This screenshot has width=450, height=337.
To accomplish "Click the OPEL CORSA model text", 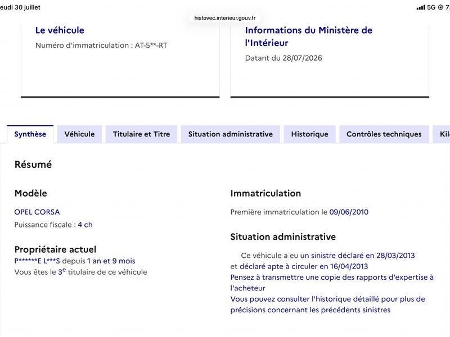I will pos(37,212).
